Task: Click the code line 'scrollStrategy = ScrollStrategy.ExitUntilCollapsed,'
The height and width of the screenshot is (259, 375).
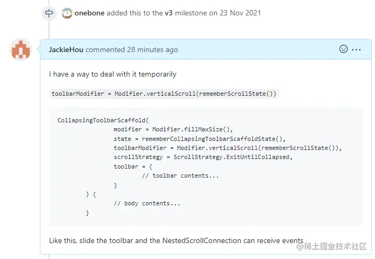Action: 203,157
